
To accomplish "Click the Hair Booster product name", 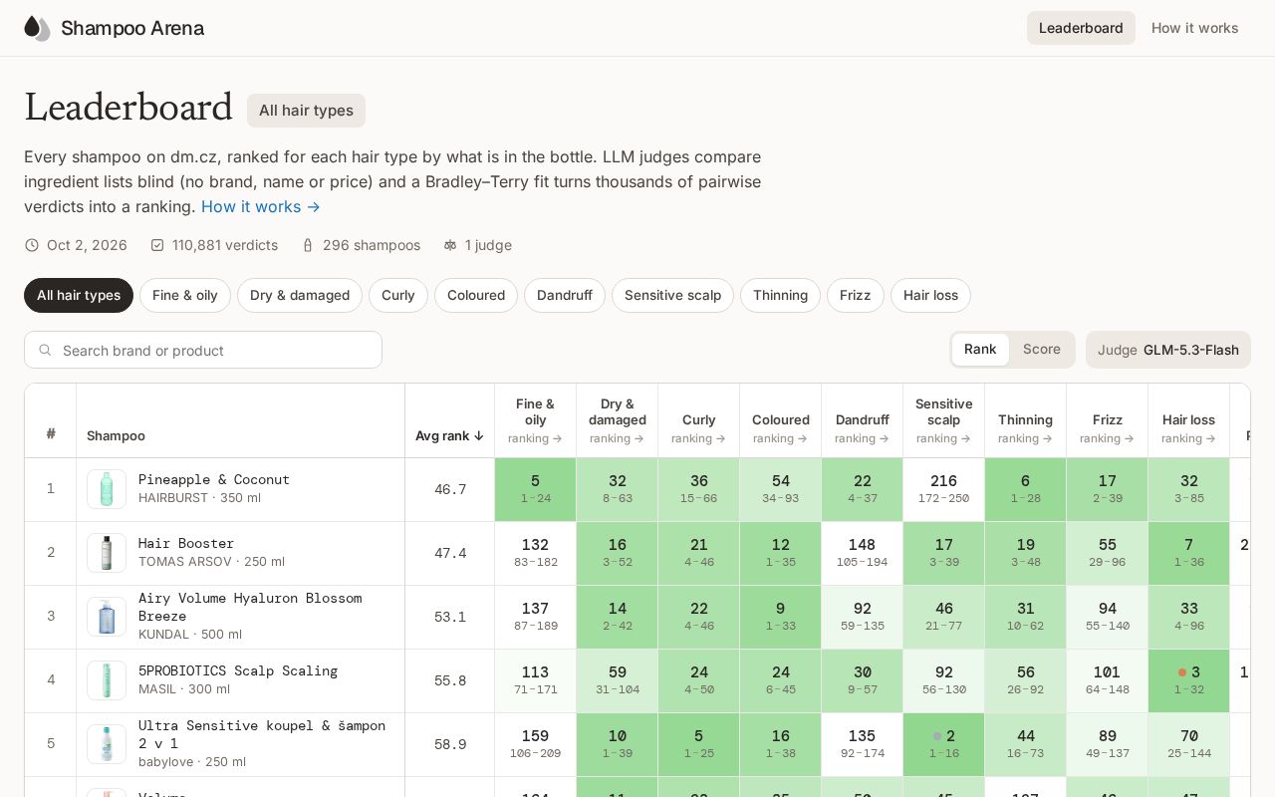I will pyautogui.click(x=186, y=543).
